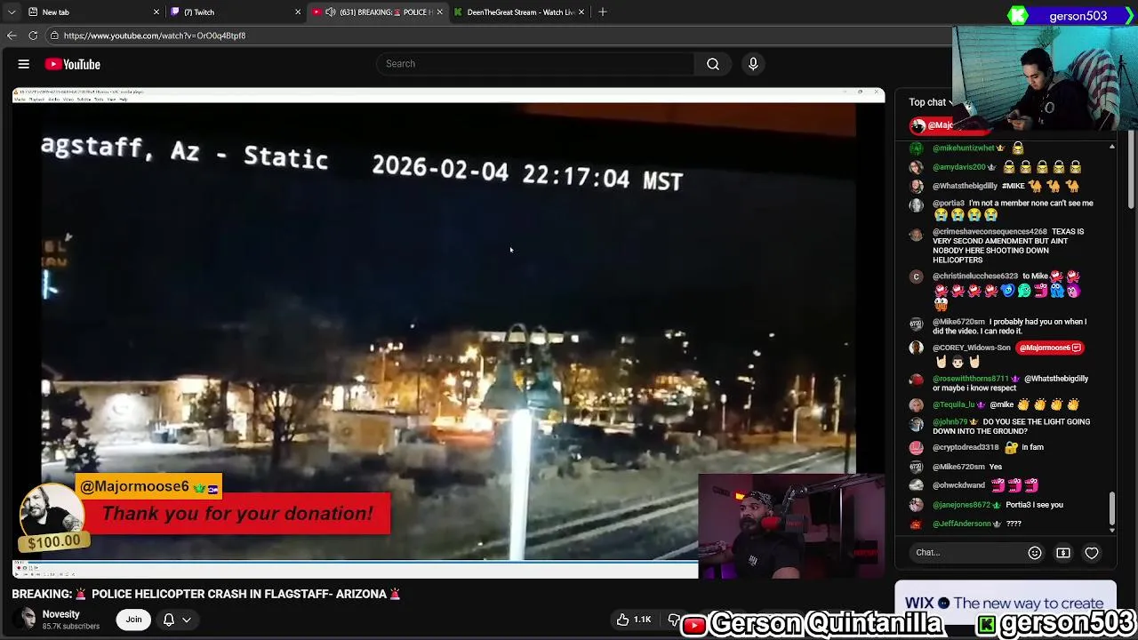Open the Super Chat dollar icon
The image size is (1138, 640).
(x=1063, y=553)
